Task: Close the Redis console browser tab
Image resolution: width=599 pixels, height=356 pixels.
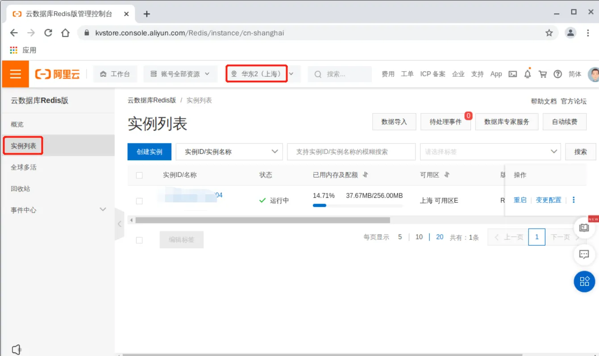Action: click(126, 14)
